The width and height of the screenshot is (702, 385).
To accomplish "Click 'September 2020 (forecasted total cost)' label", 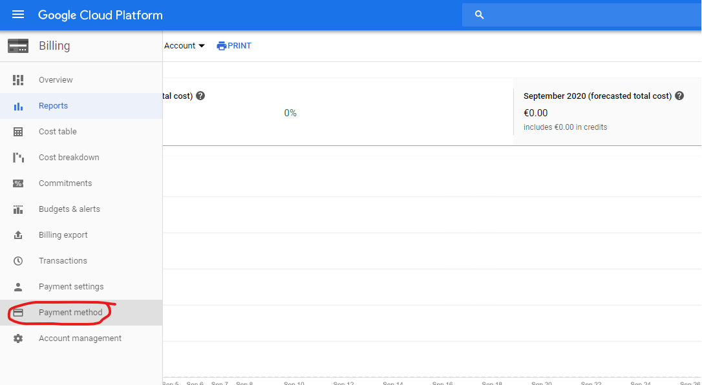I will click(597, 96).
